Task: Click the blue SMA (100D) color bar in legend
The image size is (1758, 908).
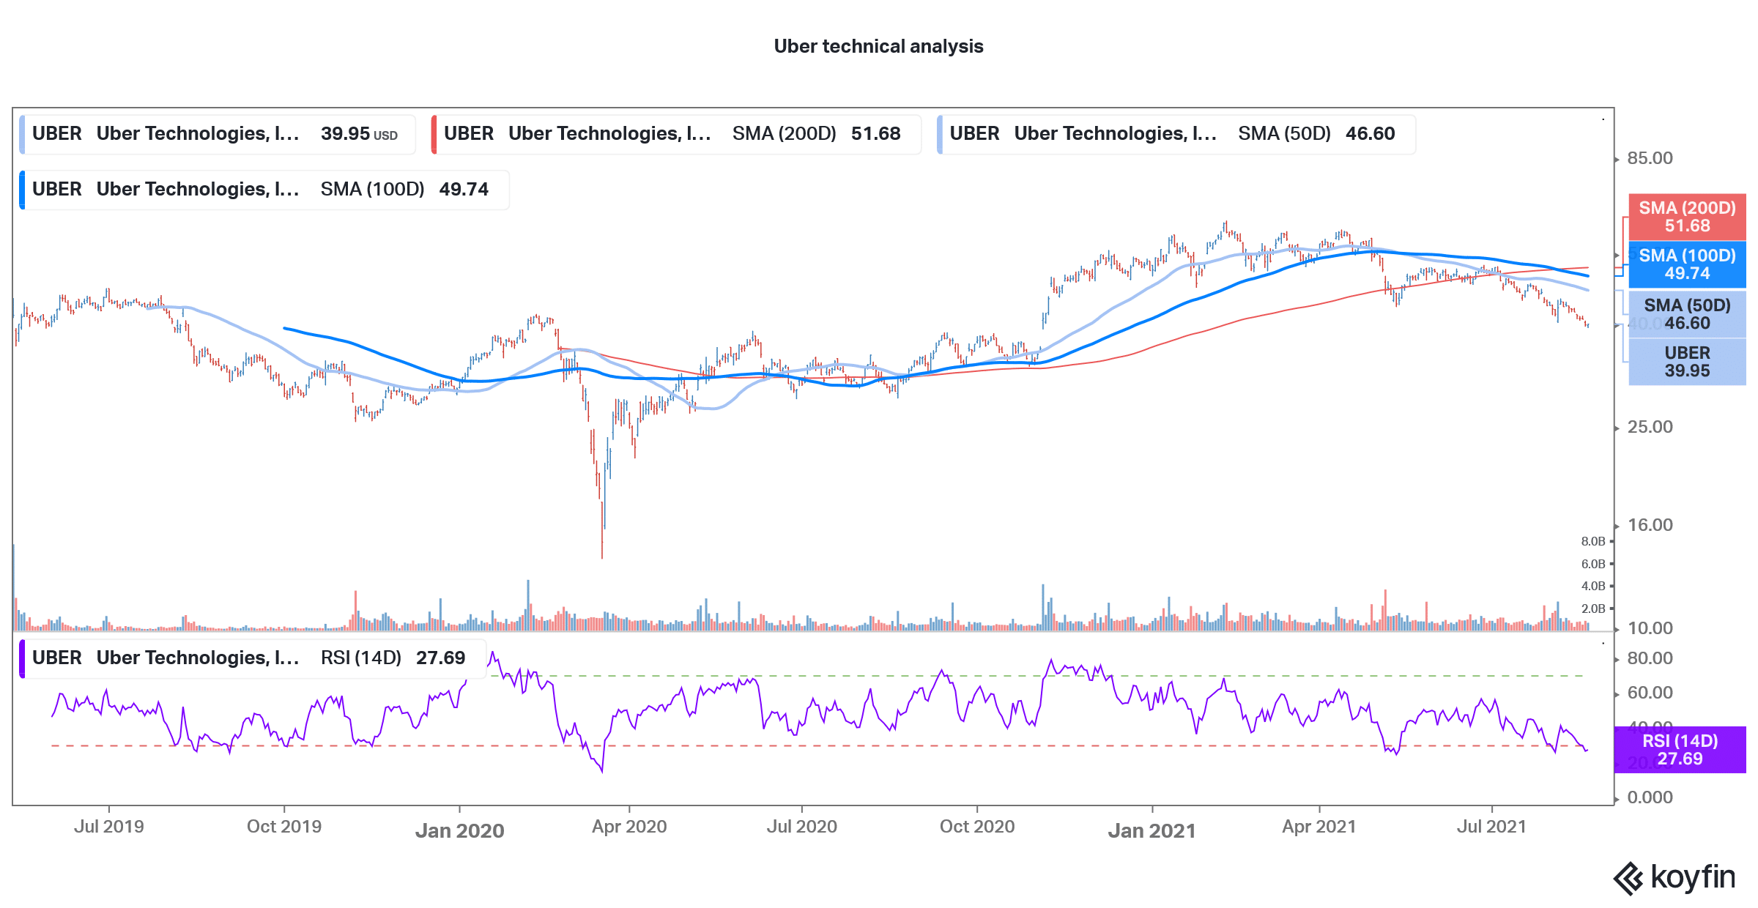Action: (x=22, y=190)
